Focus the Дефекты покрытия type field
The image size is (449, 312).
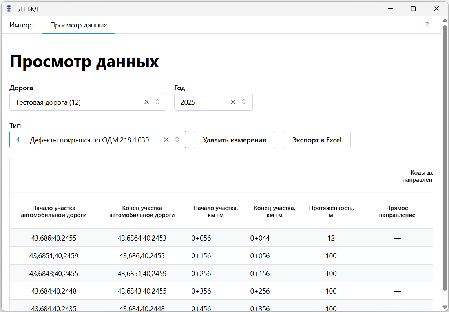pyautogui.click(x=98, y=140)
